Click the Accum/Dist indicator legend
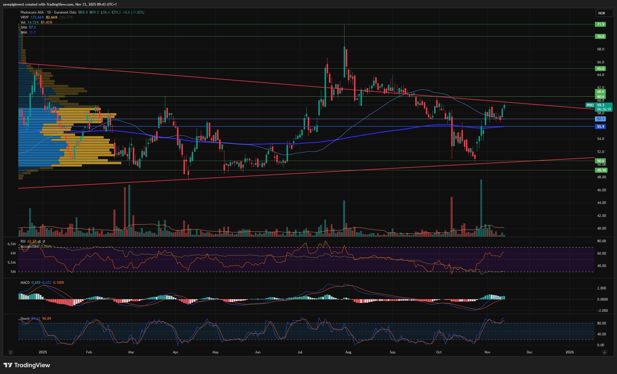Image resolution: width=617 pixels, height=374 pixels. (29, 246)
